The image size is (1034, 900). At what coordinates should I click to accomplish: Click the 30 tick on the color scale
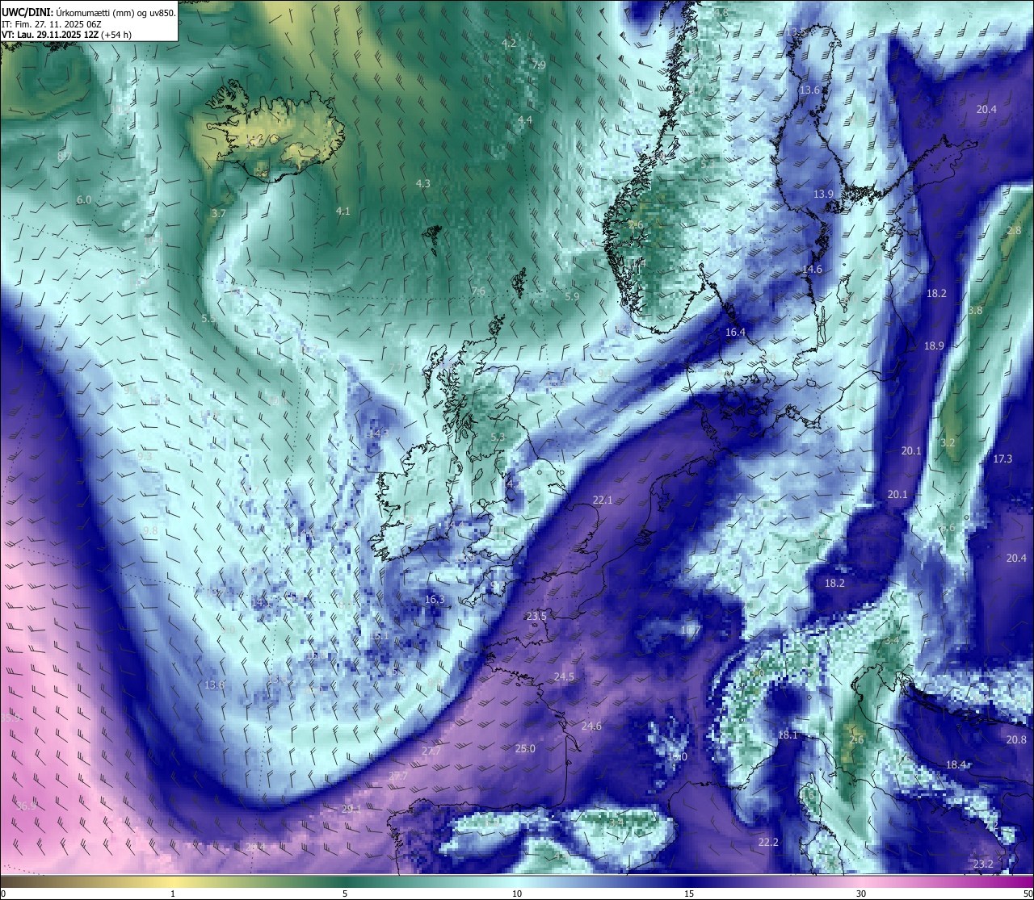click(x=861, y=894)
